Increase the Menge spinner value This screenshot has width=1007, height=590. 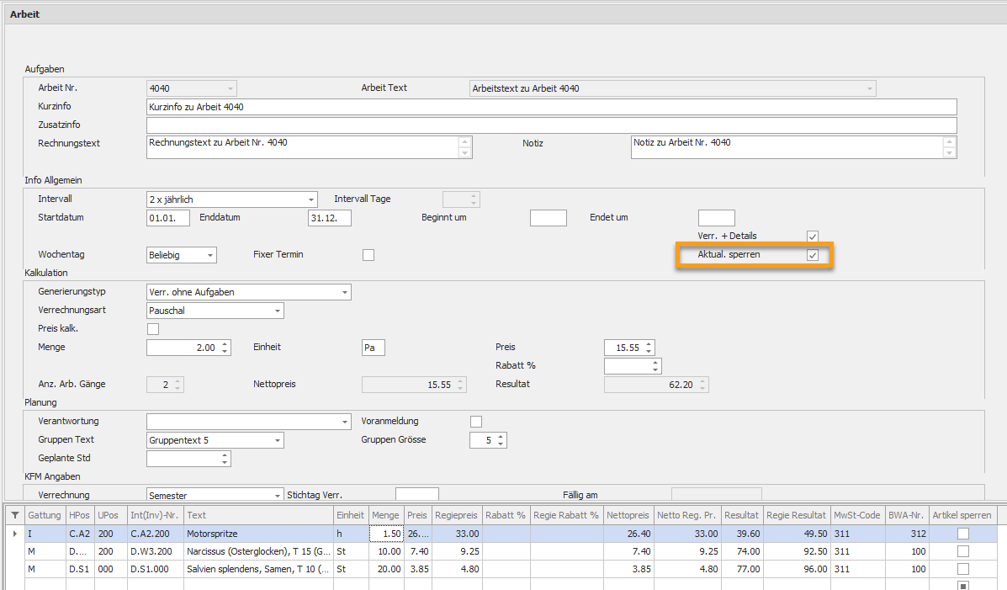click(225, 344)
